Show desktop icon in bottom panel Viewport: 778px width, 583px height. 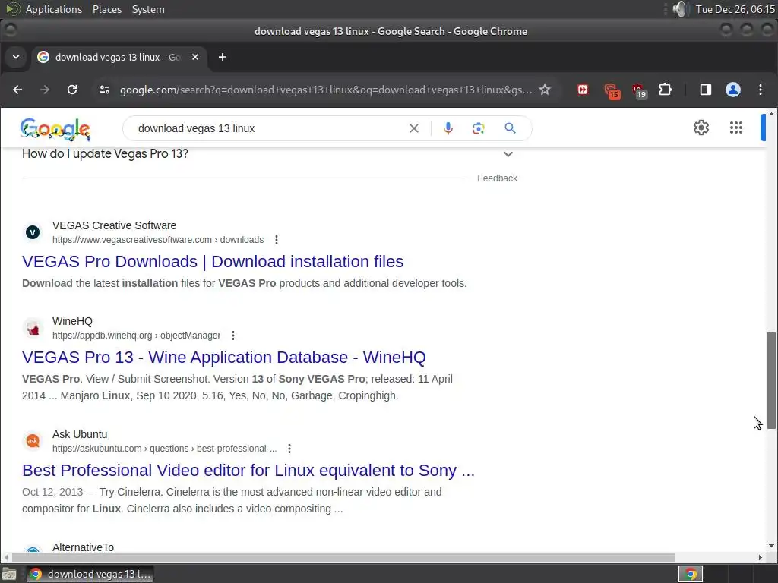pos(9,574)
